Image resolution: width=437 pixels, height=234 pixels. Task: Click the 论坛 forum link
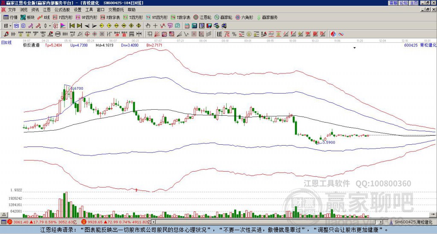[404, 3]
